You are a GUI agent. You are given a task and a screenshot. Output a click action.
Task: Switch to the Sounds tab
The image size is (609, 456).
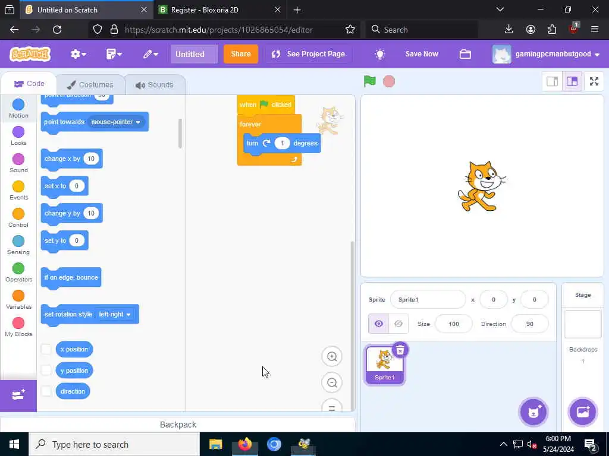155,84
